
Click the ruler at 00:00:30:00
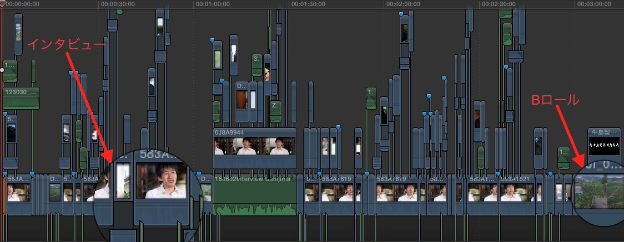(118, 4)
